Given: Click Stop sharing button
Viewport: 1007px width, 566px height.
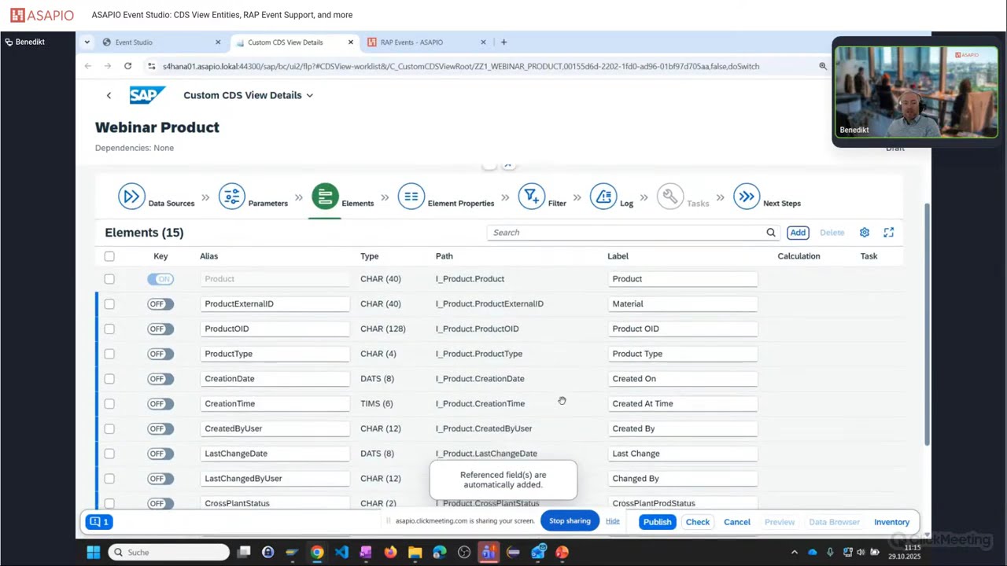Looking at the screenshot, I should pos(570,520).
